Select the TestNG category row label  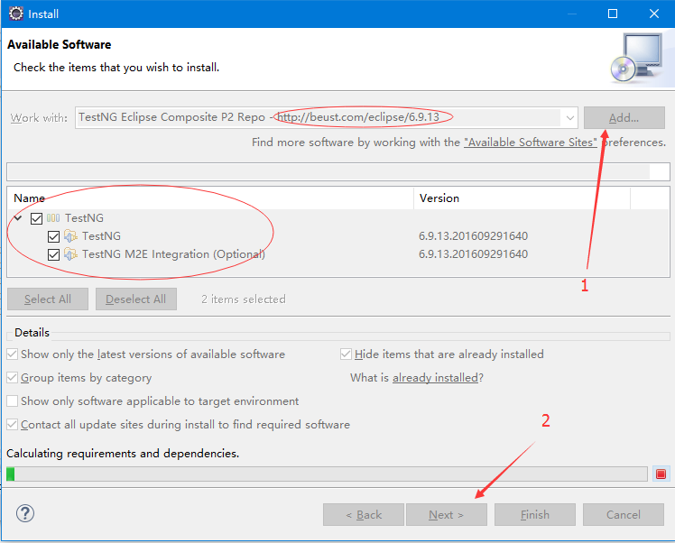[85, 218]
